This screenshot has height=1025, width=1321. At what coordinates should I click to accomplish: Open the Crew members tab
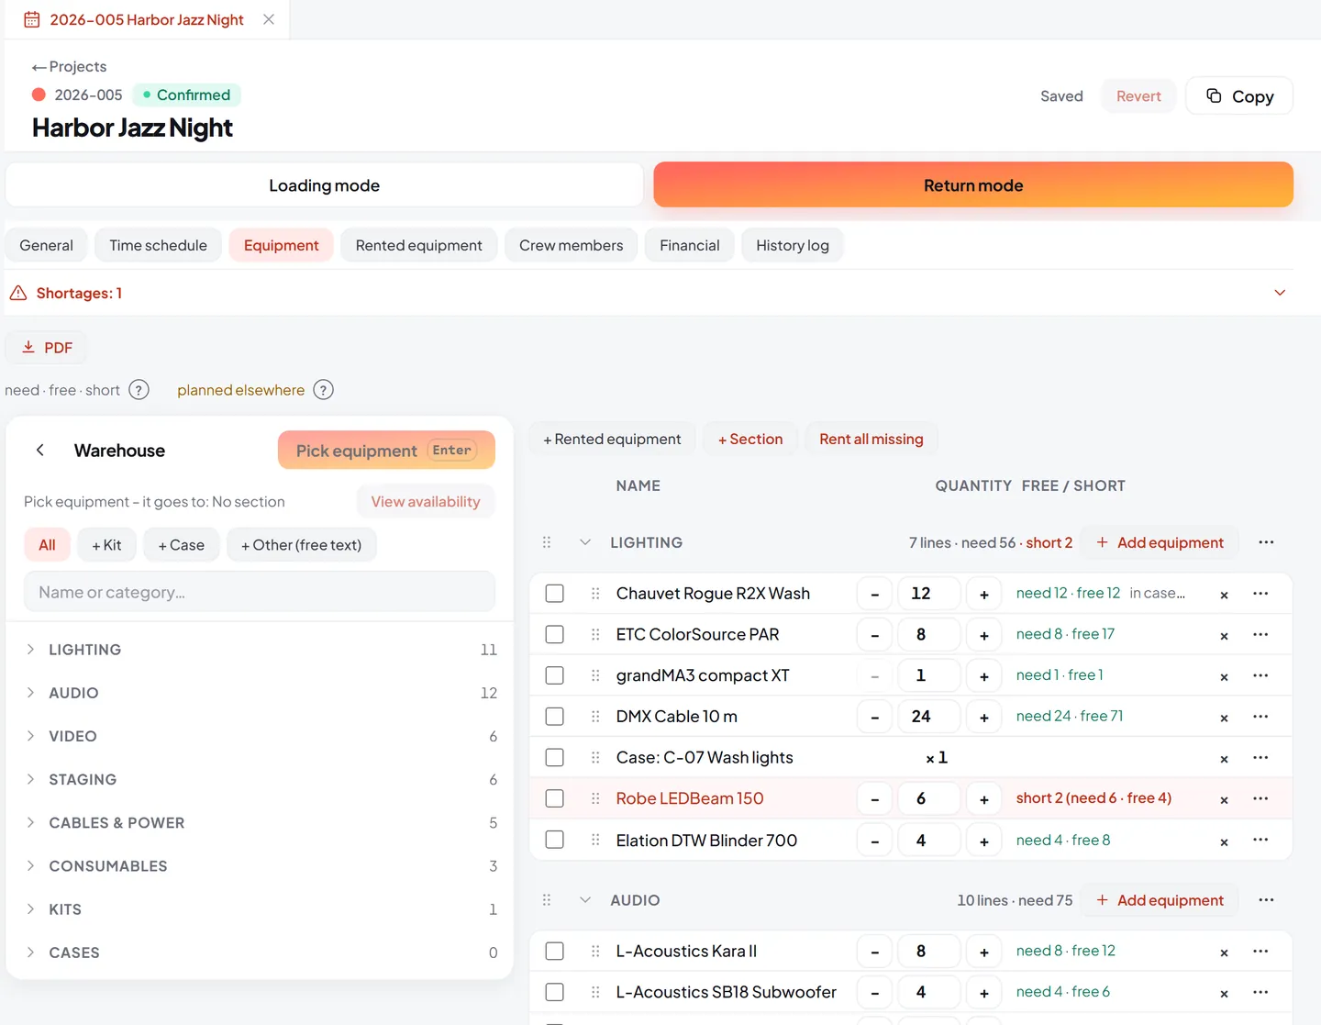coord(571,245)
